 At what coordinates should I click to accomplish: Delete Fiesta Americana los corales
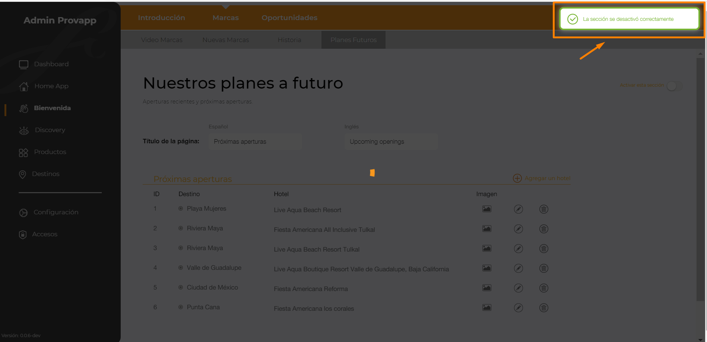[x=543, y=308]
